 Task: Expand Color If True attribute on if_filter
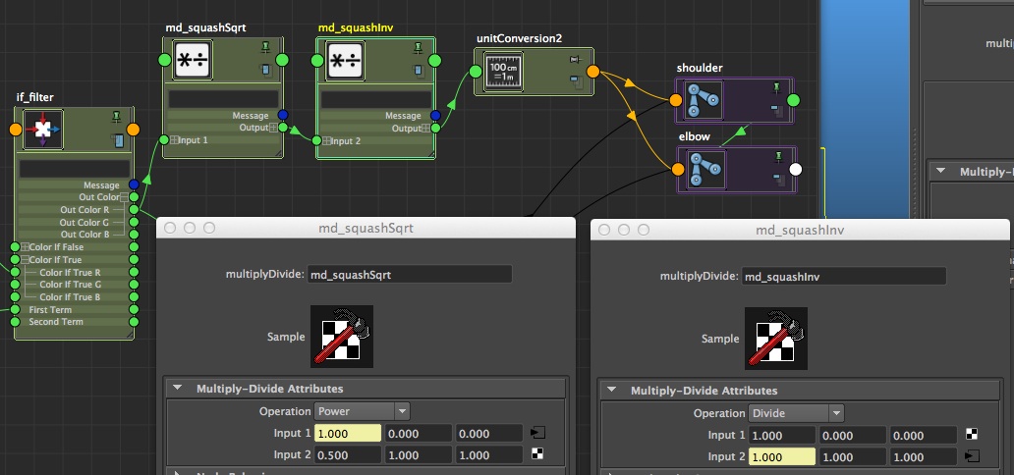[25, 260]
